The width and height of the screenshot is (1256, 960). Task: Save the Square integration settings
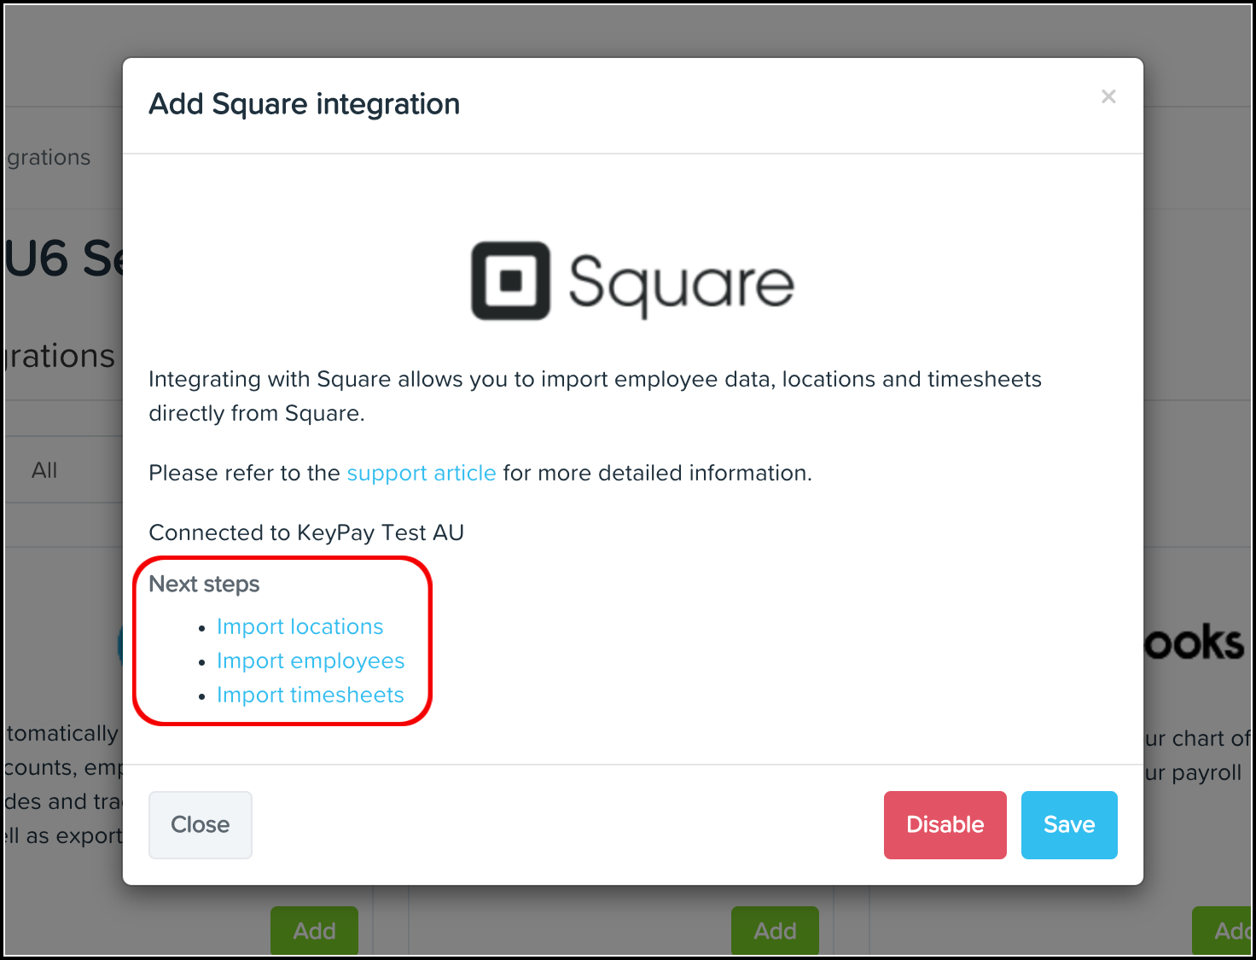coord(1069,824)
